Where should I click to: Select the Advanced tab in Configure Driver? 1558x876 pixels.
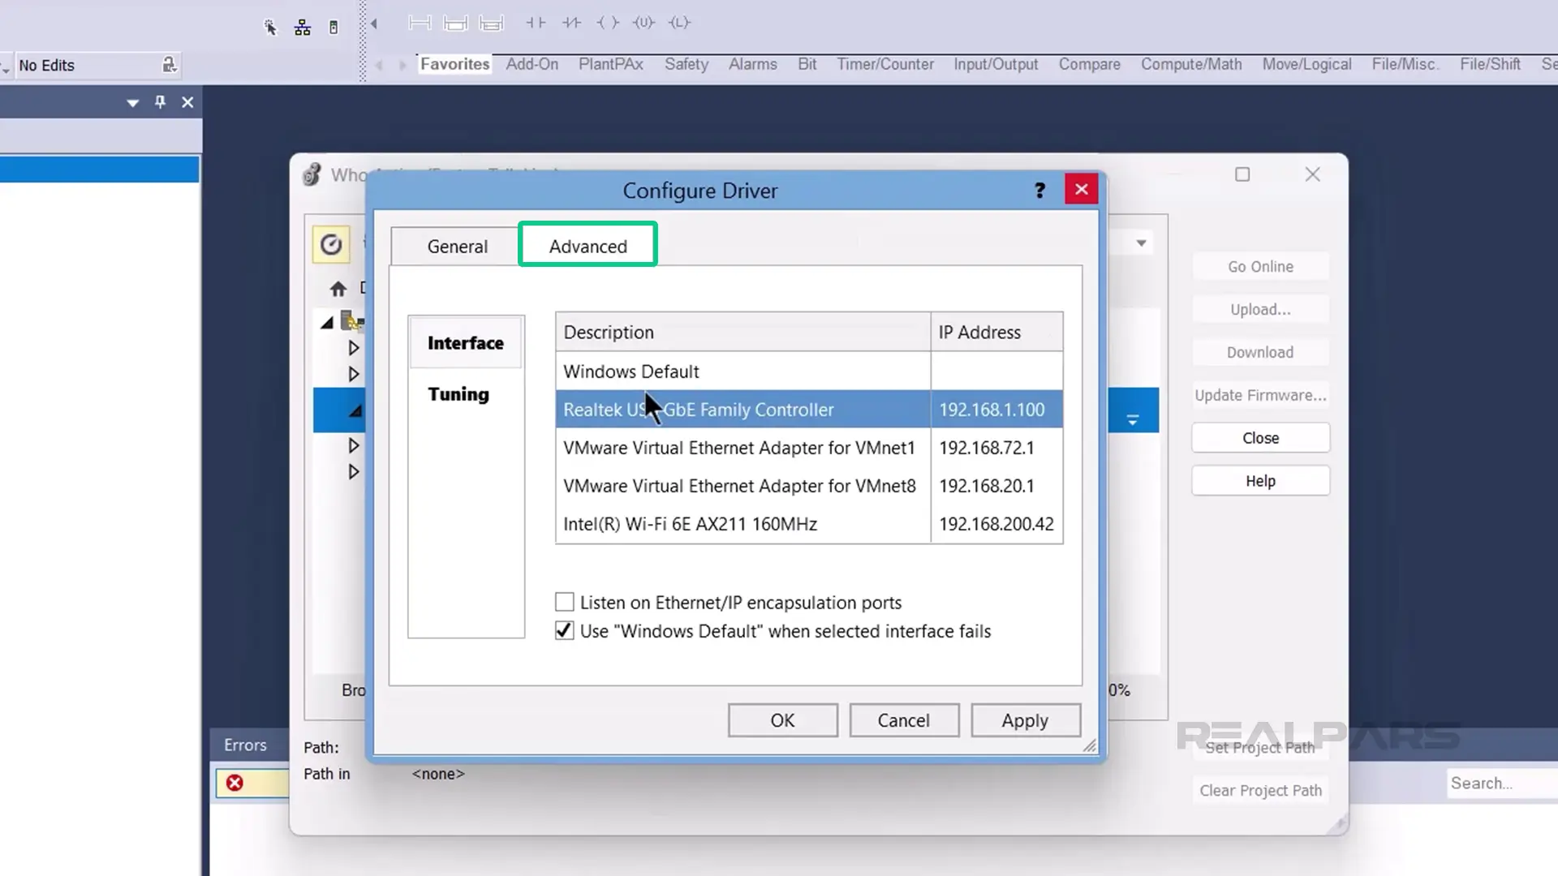tap(587, 245)
